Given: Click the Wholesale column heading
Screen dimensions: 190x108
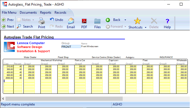Looking at the screenshot, I should click(182, 60).
